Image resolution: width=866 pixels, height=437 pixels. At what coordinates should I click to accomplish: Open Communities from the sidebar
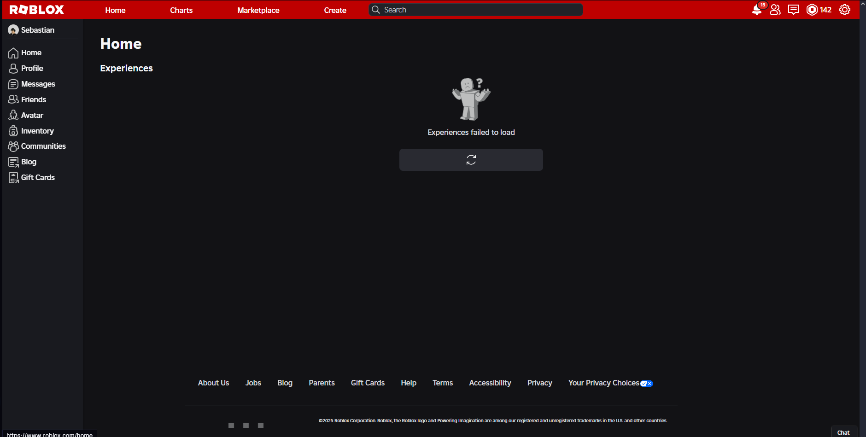[x=43, y=146]
